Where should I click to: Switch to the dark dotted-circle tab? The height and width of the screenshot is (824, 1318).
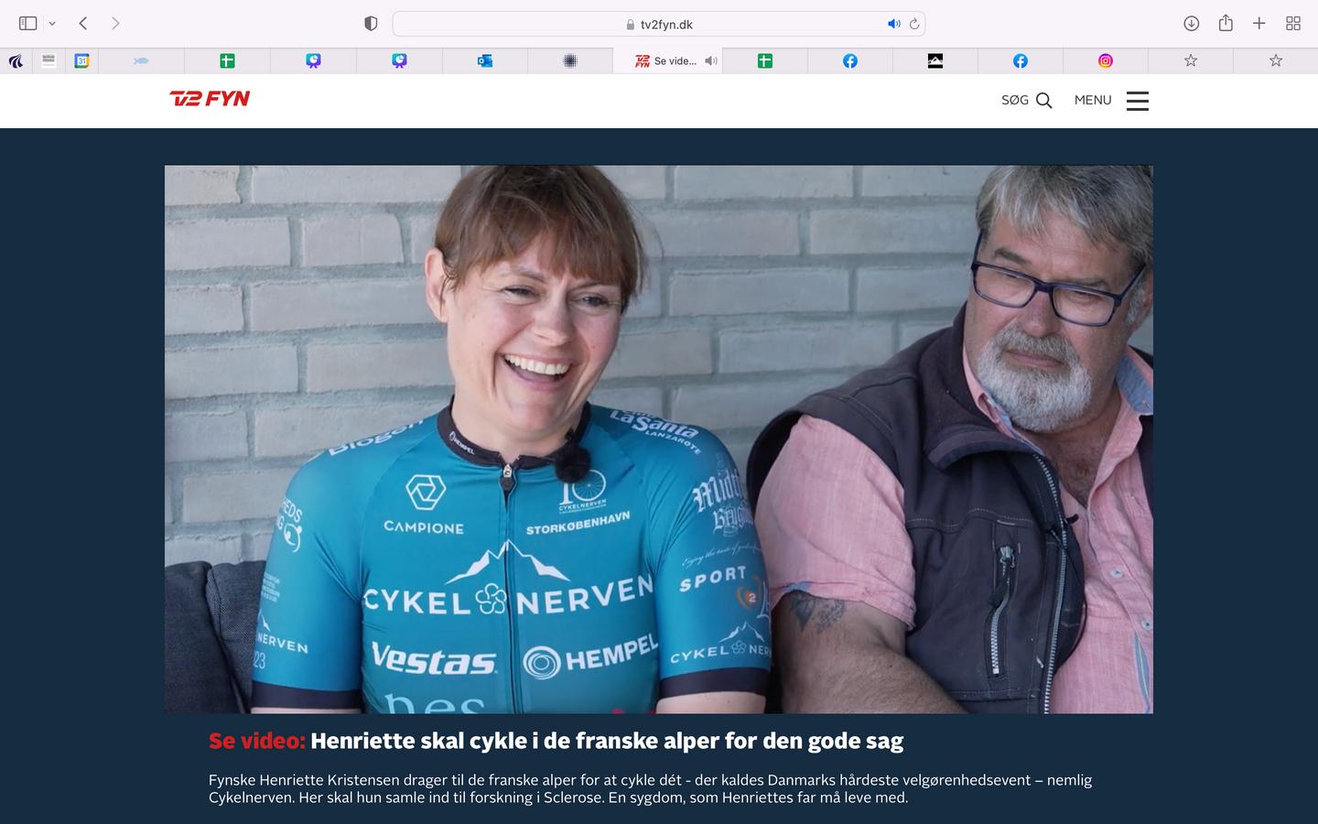click(x=569, y=61)
